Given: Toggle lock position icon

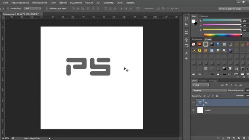Looking at the screenshot, I should 213,96.
